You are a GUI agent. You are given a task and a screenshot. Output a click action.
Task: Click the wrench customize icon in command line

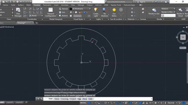tap(41, 99)
